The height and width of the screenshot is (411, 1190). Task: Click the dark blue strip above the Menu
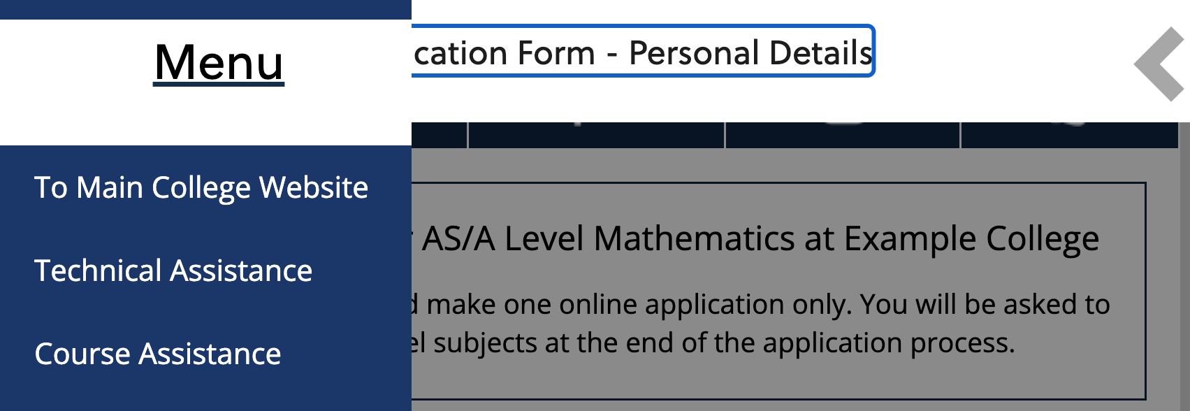click(203, 8)
